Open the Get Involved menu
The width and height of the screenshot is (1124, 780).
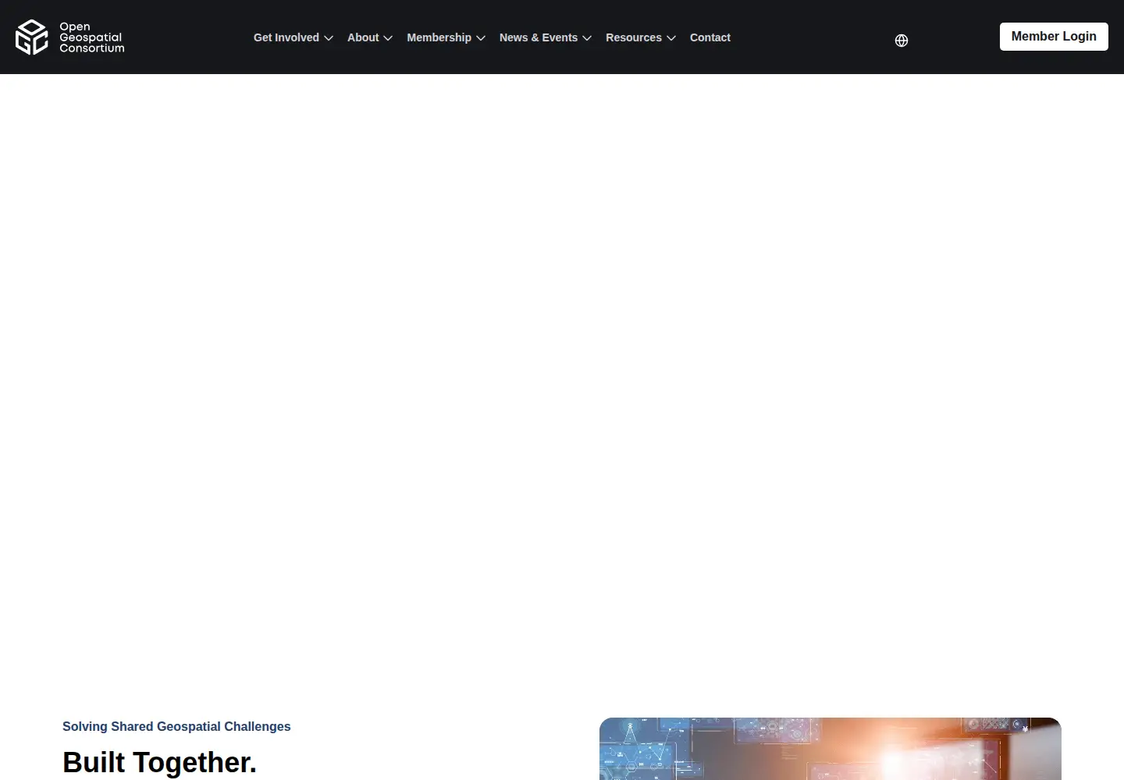point(286,37)
